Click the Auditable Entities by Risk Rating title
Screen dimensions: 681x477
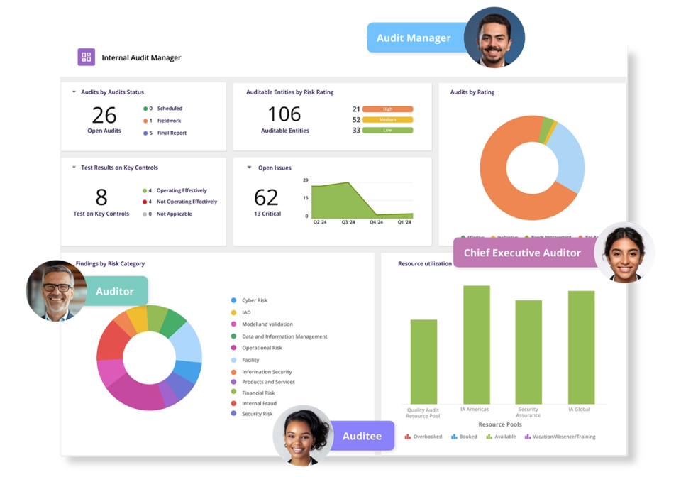click(x=289, y=92)
